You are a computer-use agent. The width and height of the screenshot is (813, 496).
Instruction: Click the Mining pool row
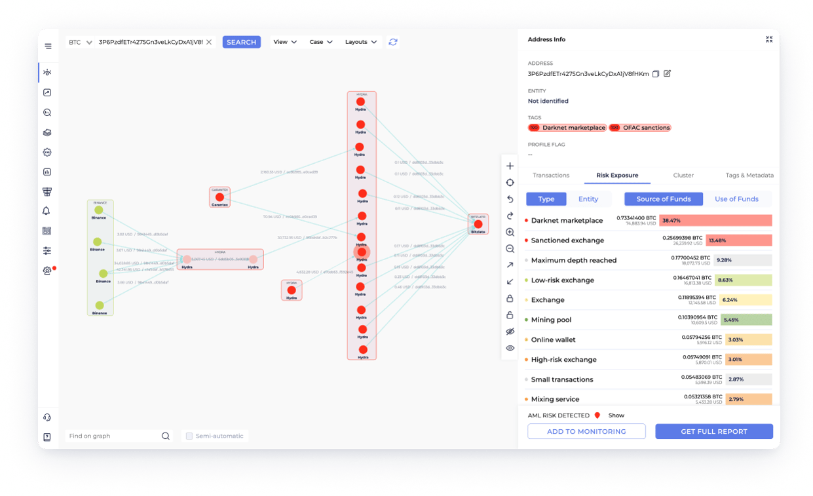(x=648, y=320)
